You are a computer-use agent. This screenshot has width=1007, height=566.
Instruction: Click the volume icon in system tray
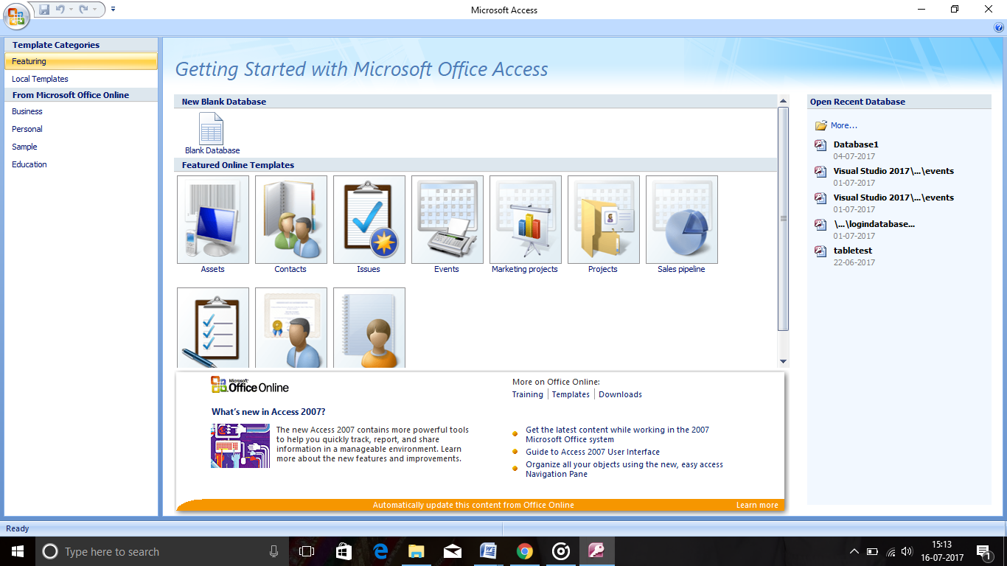pos(907,551)
